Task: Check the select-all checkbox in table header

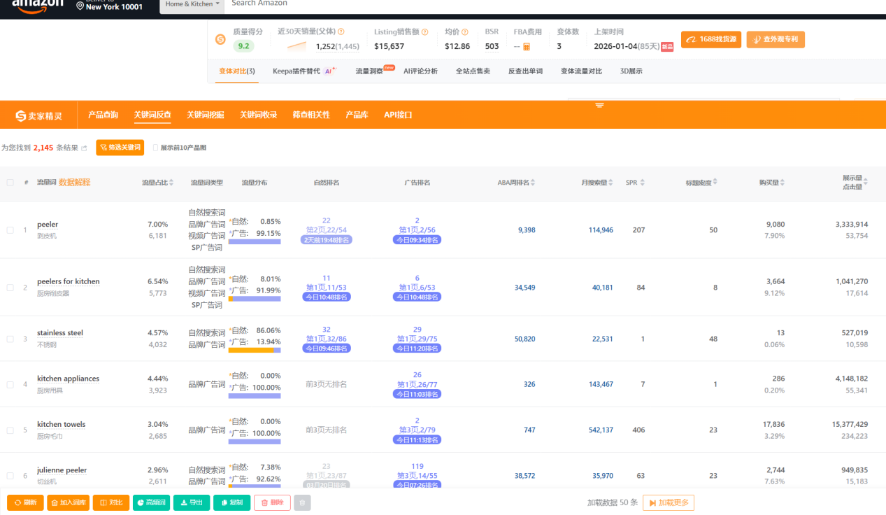Action: tap(10, 183)
